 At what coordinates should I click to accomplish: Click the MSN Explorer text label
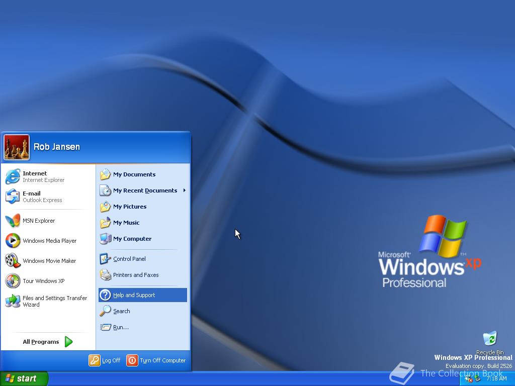point(39,221)
